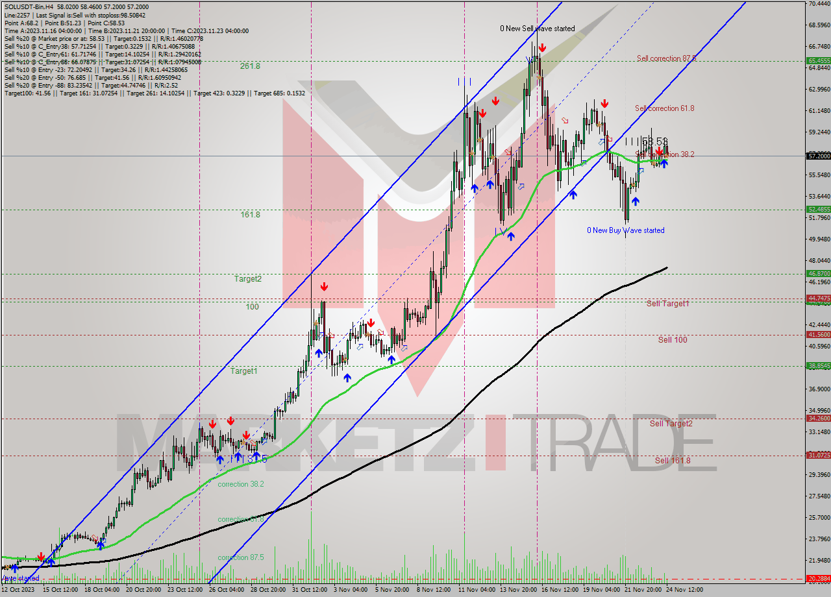
Task: Click the green '100' level label
Action: pyautogui.click(x=252, y=306)
